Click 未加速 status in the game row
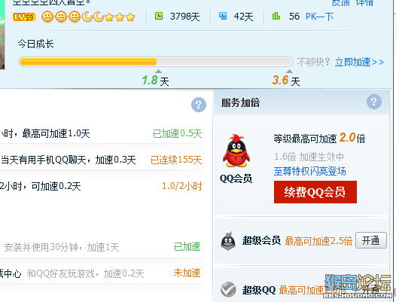Viewport: 396px width, 302px height. (x=187, y=273)
